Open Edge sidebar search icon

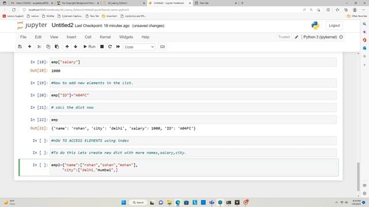pos(364,24)
